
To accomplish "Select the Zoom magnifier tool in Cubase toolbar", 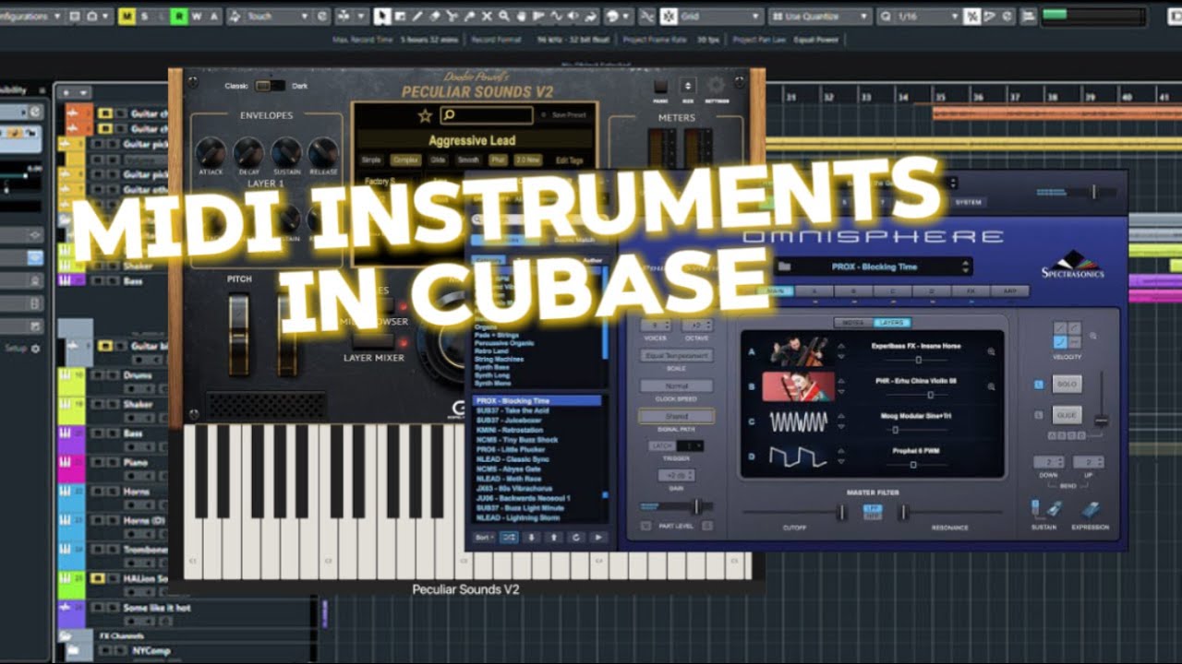I will click(504, 16).
